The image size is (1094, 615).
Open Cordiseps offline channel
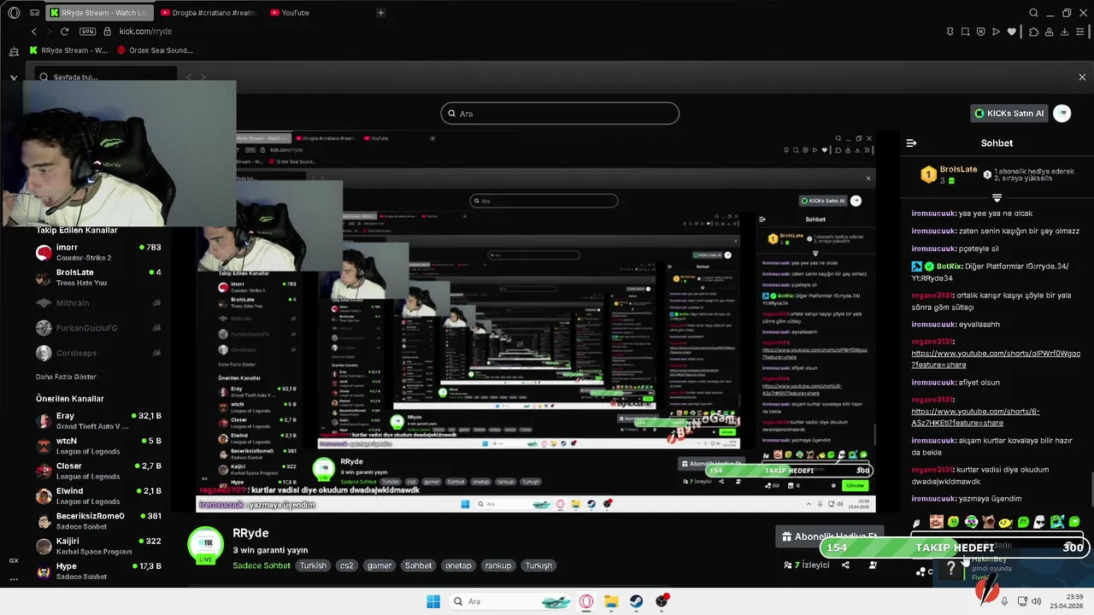(x=98, y=353)
